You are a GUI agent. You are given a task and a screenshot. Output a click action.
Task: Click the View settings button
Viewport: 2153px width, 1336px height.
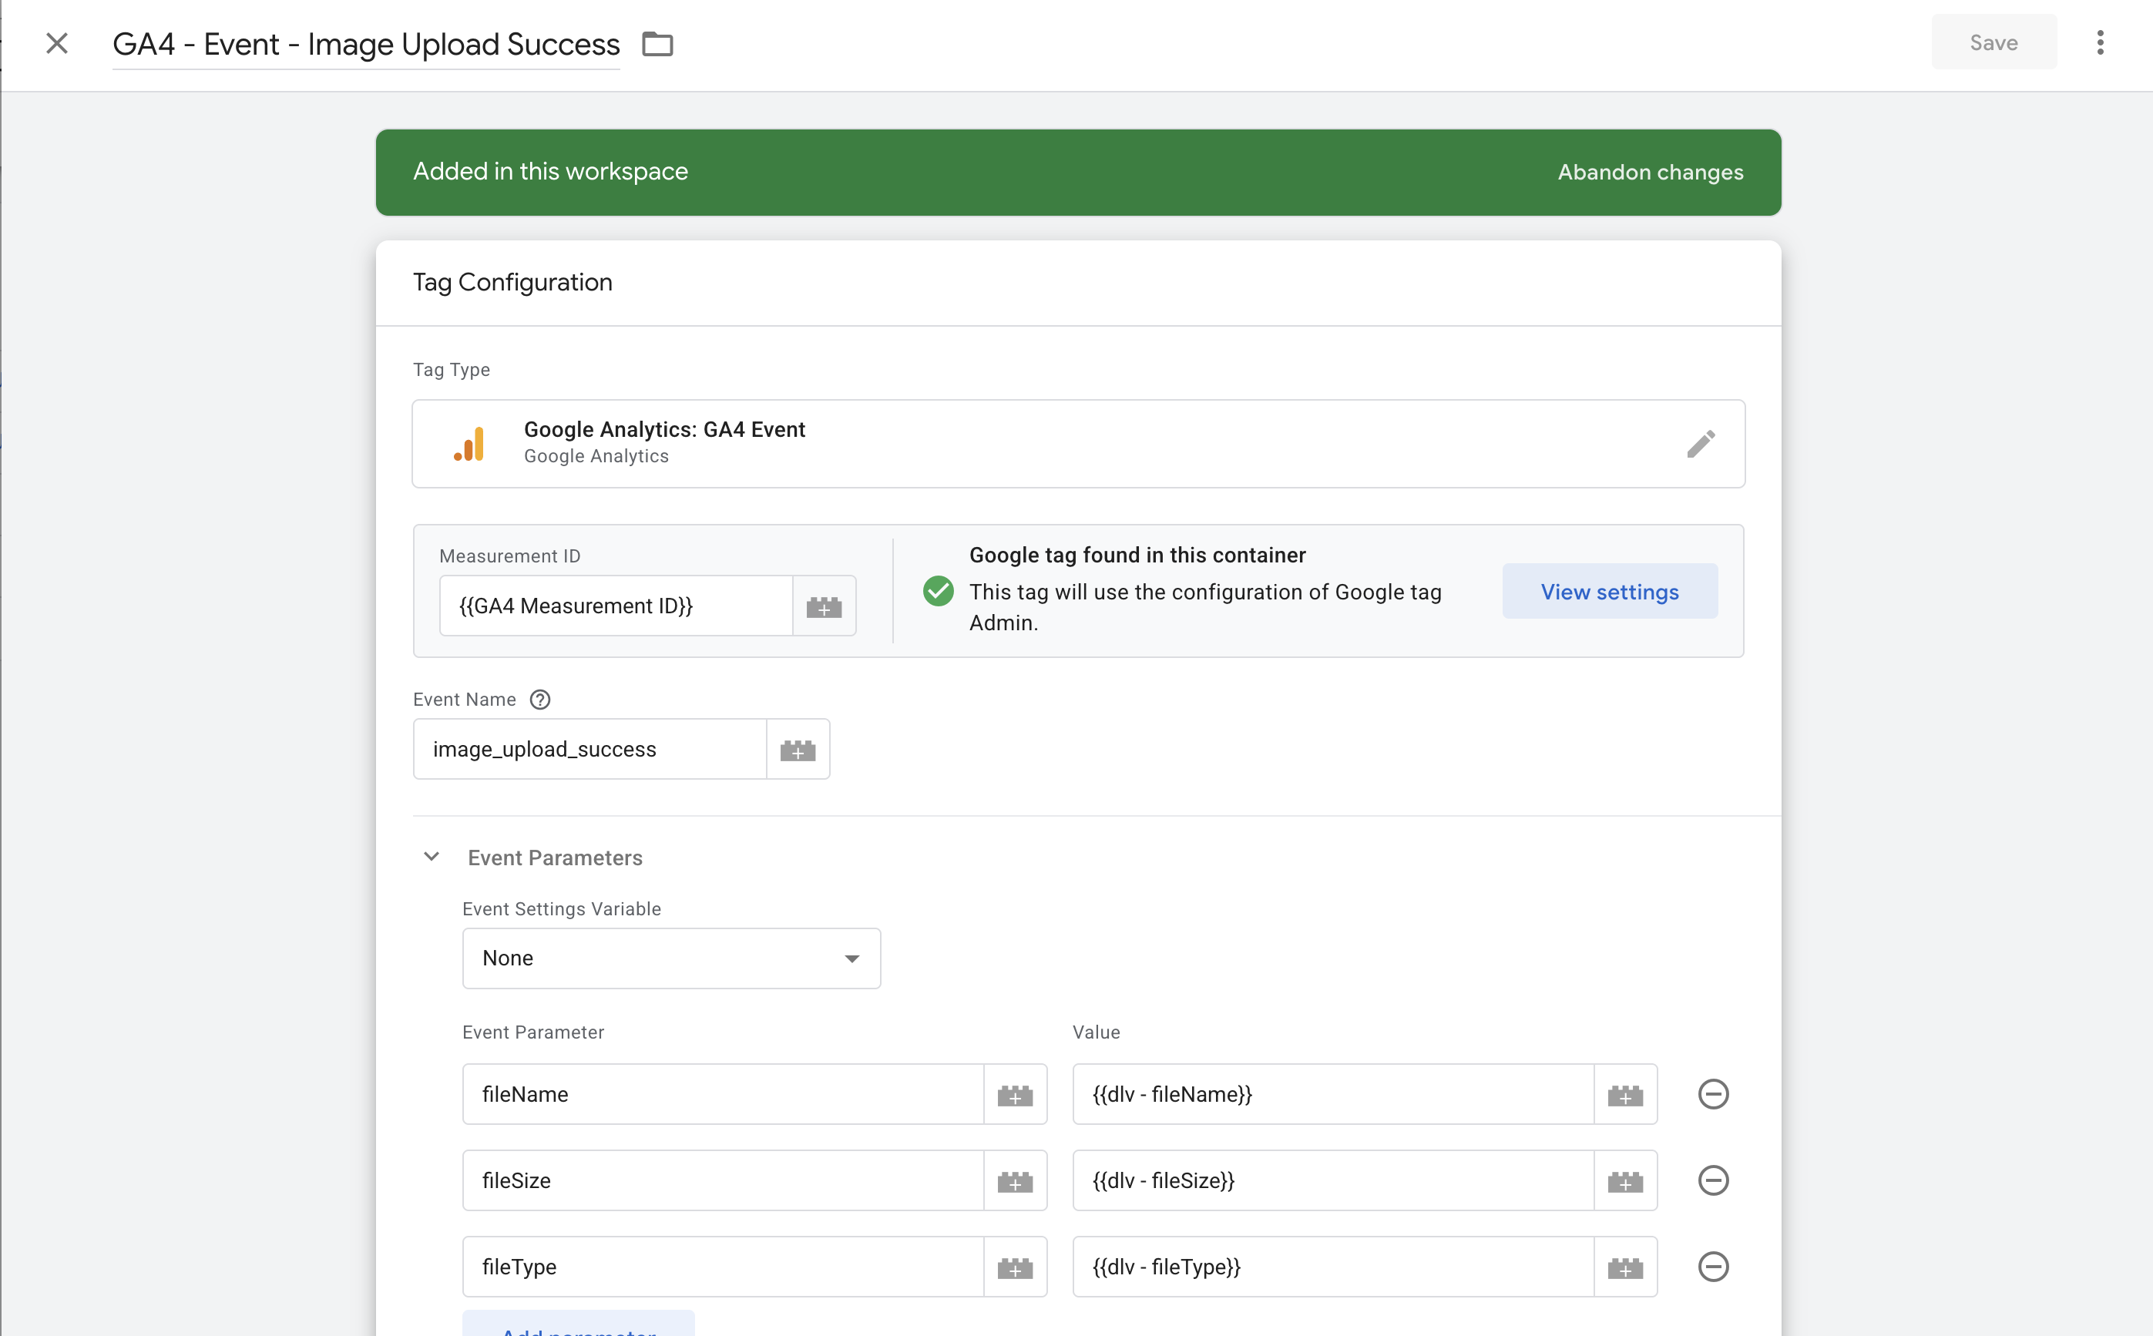[1610, 591]
